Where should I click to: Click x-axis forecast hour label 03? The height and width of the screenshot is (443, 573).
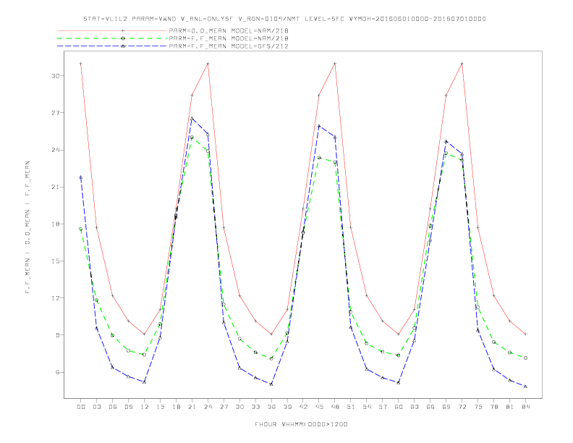[96, 407]
